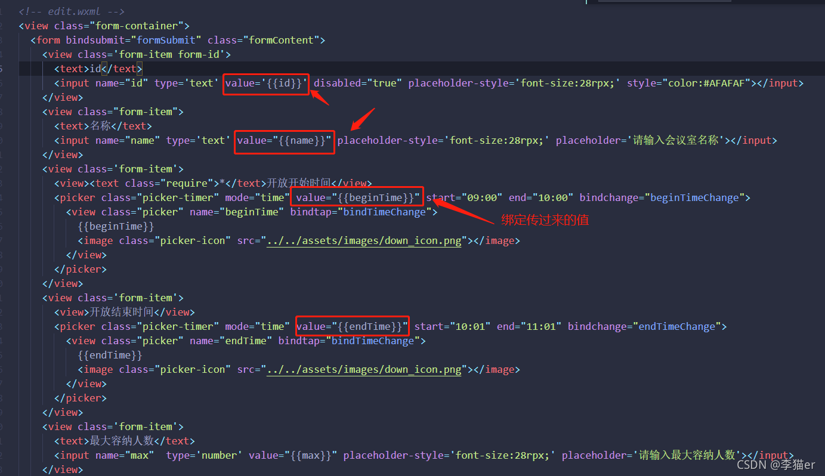Image resolution: width=825 pixels, height=476 pixels.
Task: Select the value="{{beginTime}}" picker attribute
Action: pyautogui.click(x=358, y=197)
